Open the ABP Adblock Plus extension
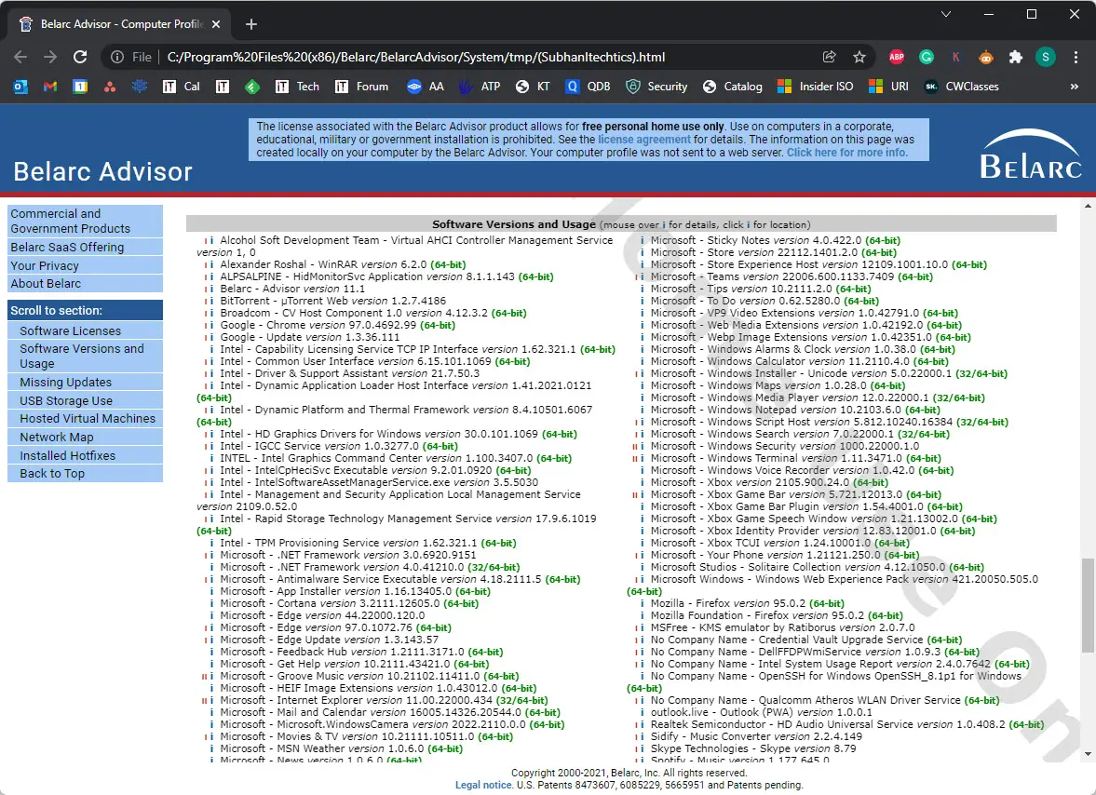The width and height of the screenshot is (1096, 795). tap(897, 58)
